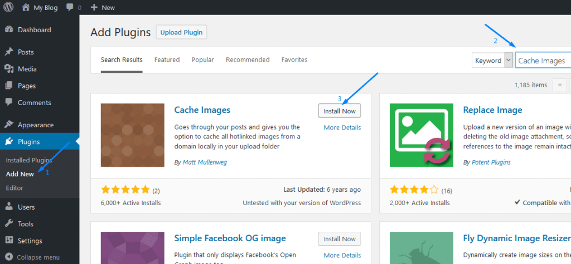Open the plugin Editor submenu item
Viewport: 571px width, 264px height.
point(14,188)
